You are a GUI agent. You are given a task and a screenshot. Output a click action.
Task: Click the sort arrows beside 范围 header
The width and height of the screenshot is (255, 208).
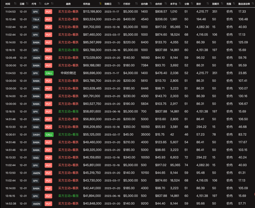click(234, 3)
